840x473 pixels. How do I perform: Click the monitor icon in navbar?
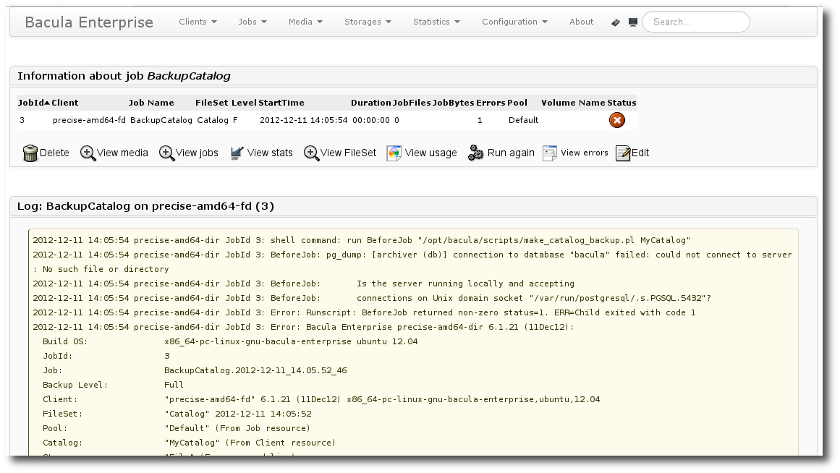(632, 22)
